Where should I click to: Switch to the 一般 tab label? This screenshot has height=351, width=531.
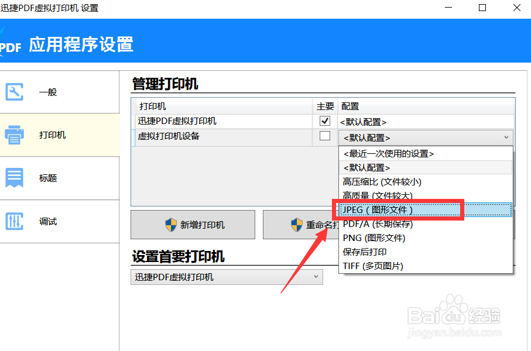48,92
